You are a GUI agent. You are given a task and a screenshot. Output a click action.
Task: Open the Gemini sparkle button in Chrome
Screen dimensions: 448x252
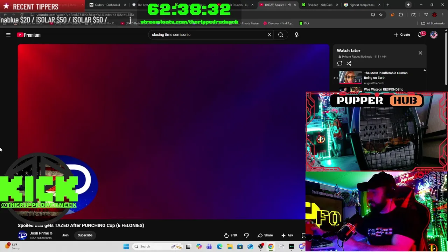408,5
